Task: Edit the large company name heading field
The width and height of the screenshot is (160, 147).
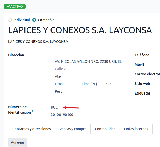Action: coord(80,30)
